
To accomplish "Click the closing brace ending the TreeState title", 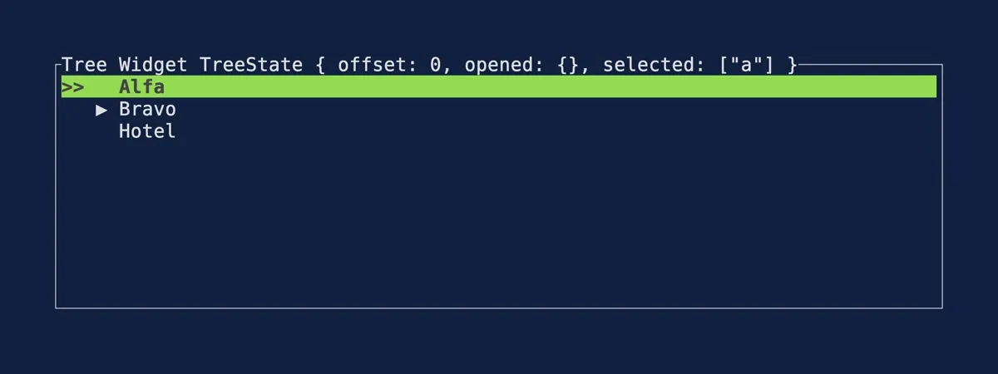I will (x=792, y=65).
